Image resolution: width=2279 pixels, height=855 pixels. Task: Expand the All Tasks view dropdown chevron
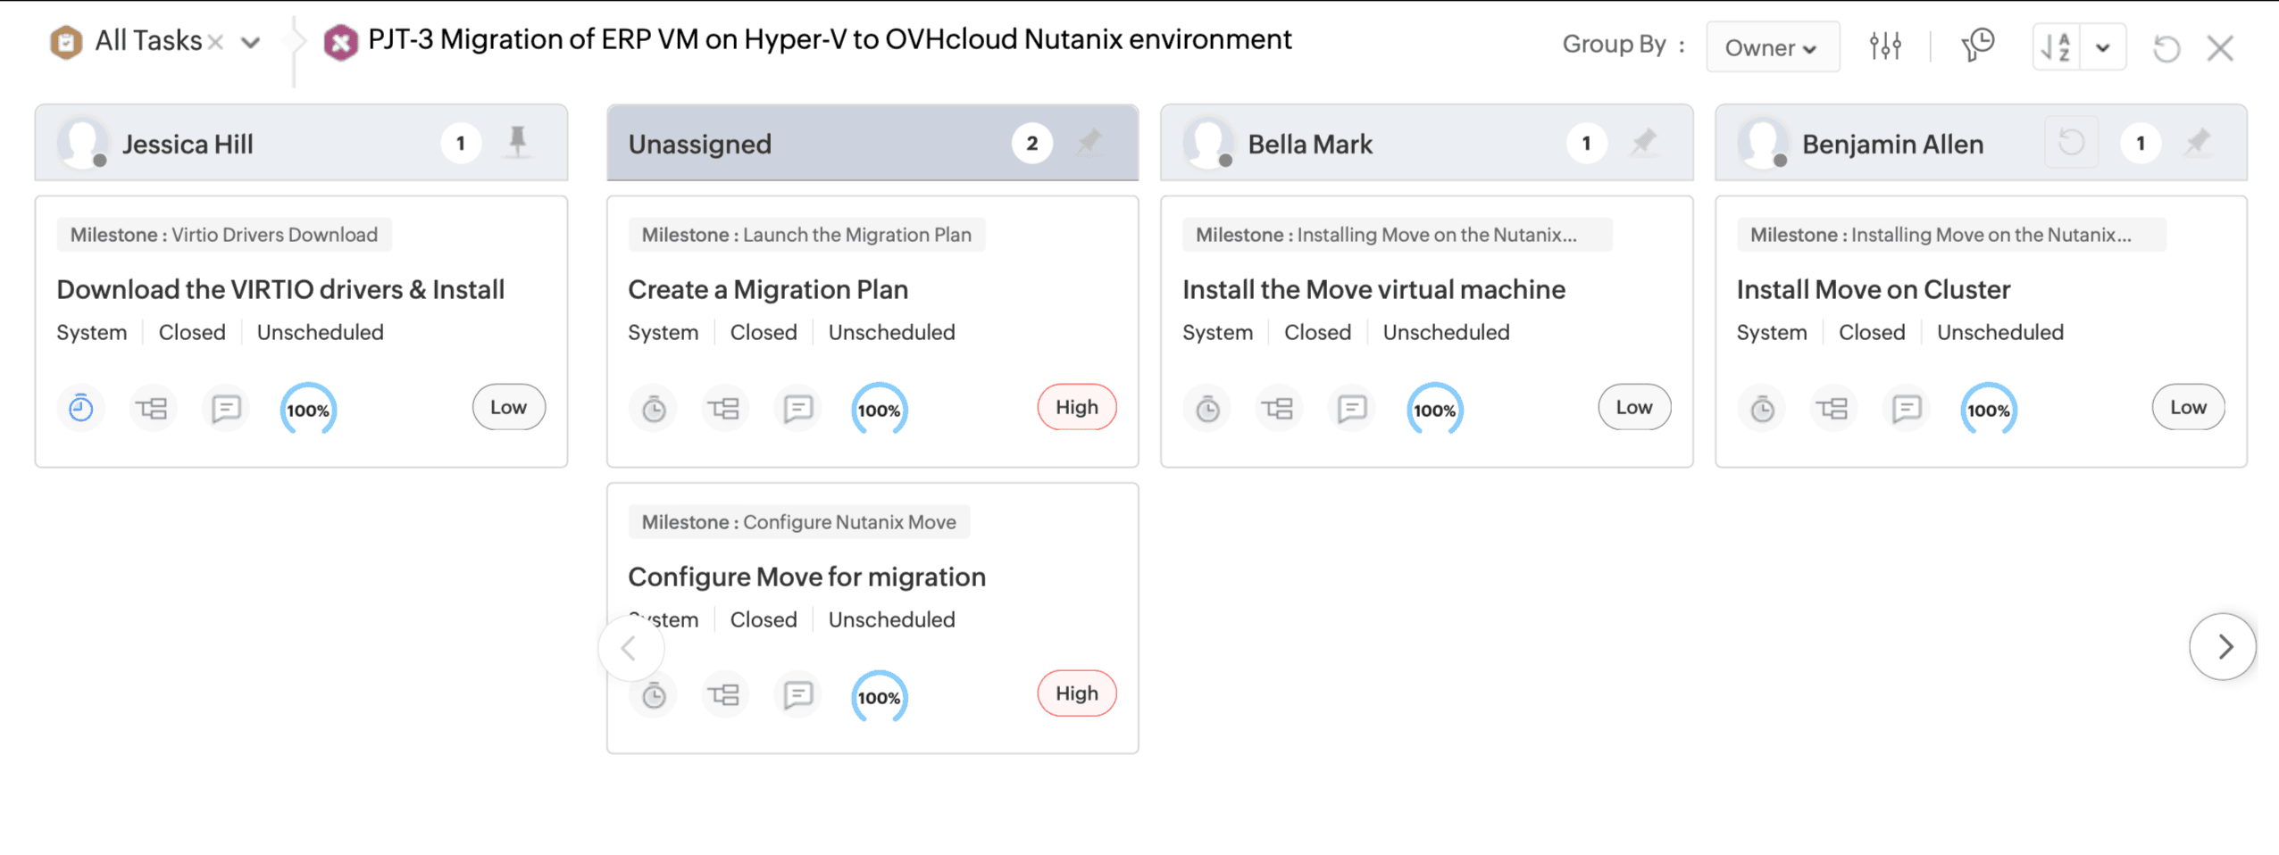click(251, 42)
